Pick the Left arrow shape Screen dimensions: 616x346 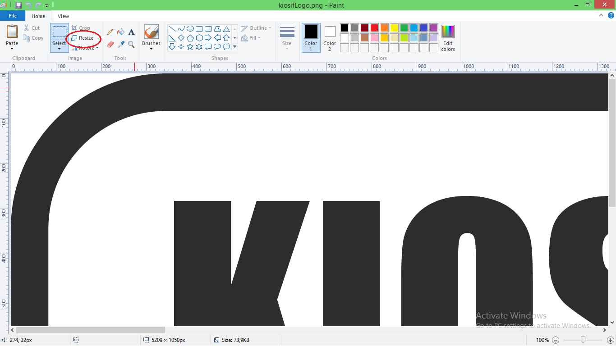(x=217, y=38)
